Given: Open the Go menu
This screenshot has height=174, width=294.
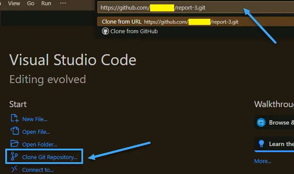Looking at the screenshot, I should (x=31, y=3).
